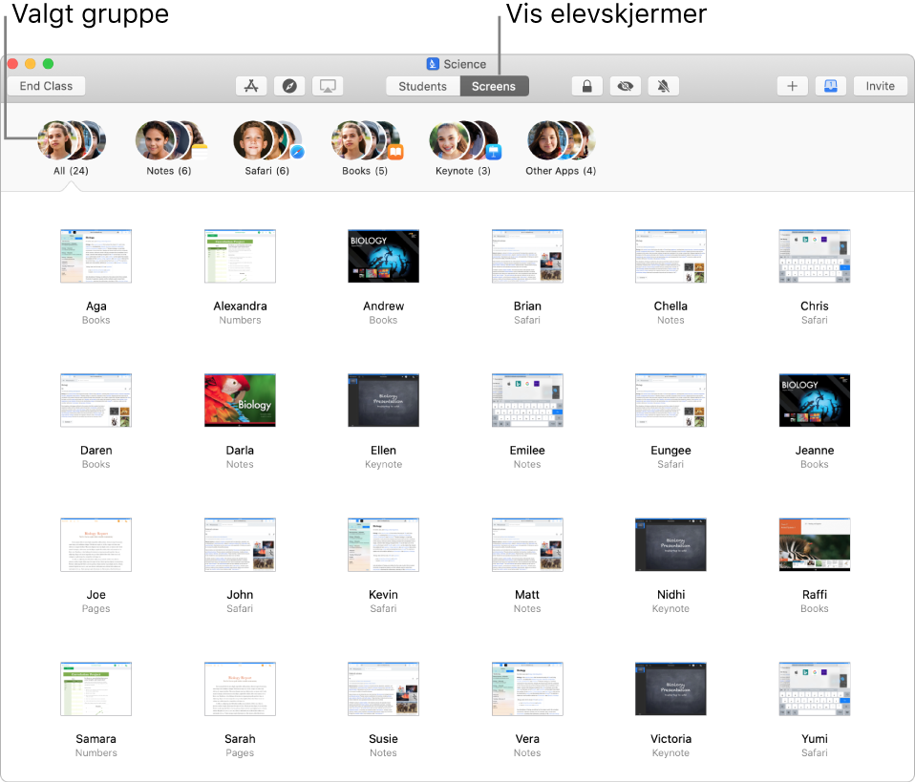View Emilee's Notes screen
The image size is (915, 782).
[x=527, y=400]
